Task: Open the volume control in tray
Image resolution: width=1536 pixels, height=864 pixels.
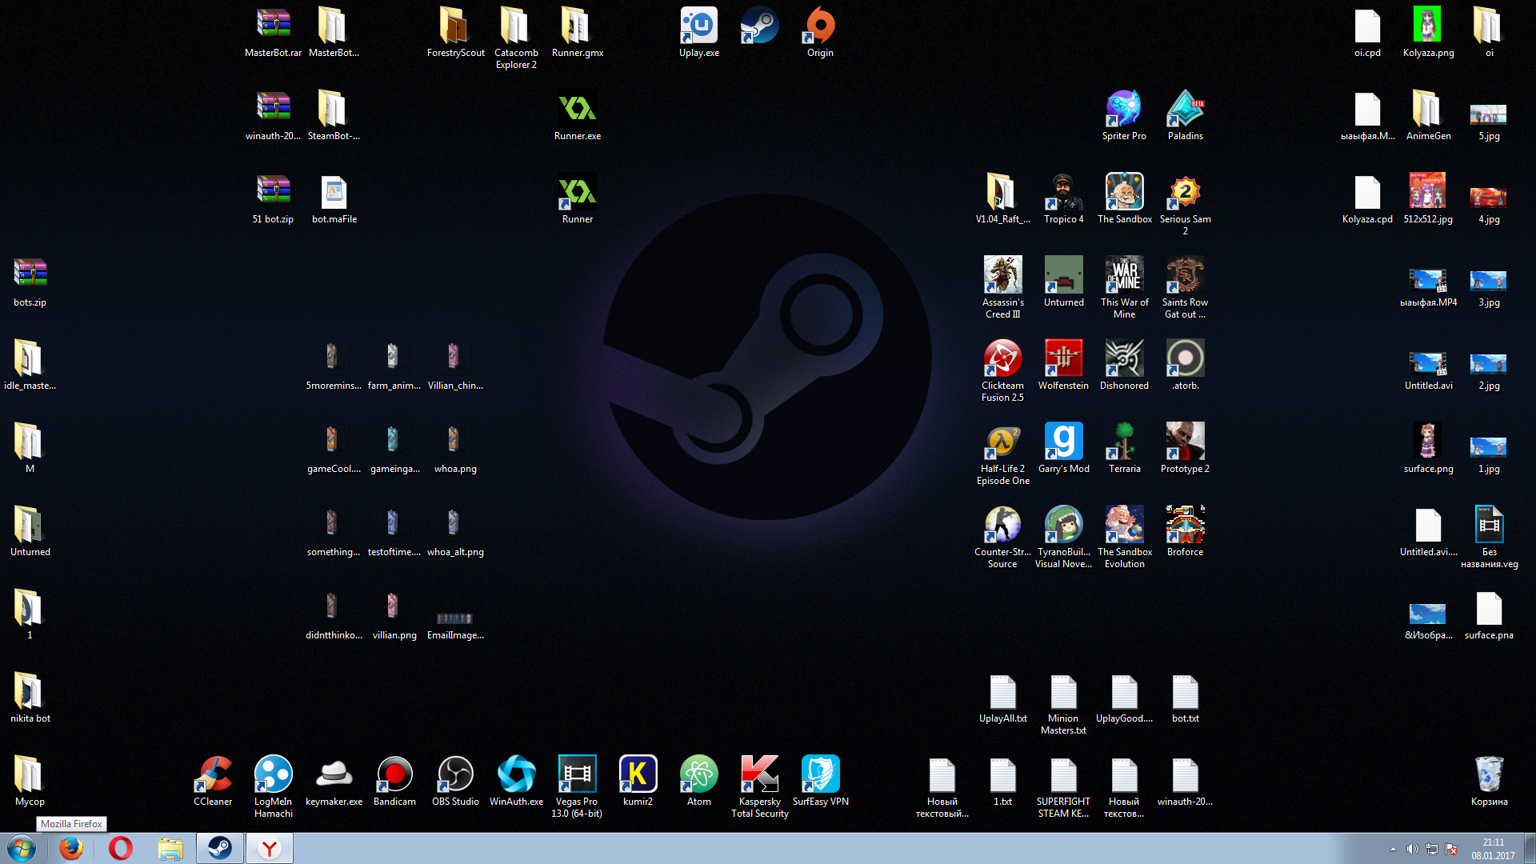Action: [1412, 849]
